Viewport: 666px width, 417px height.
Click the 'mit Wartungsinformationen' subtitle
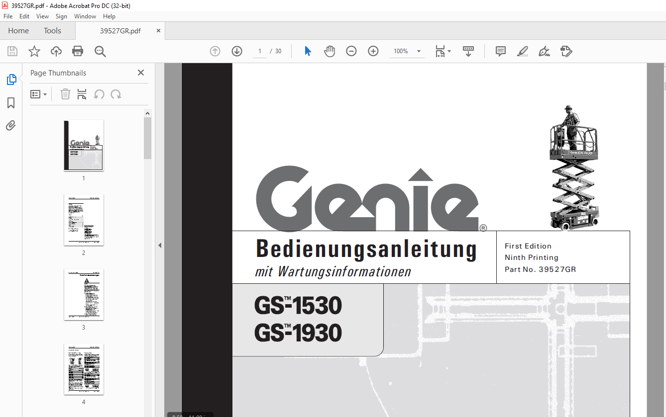coord(333,272)
